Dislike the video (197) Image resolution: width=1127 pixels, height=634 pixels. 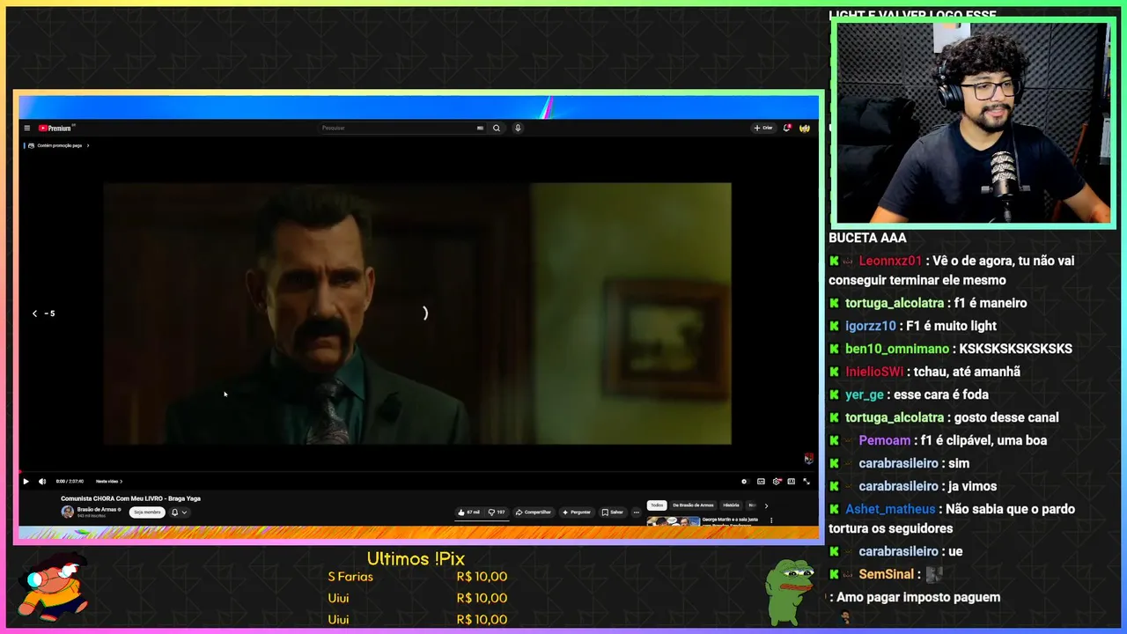coord(497,512)
